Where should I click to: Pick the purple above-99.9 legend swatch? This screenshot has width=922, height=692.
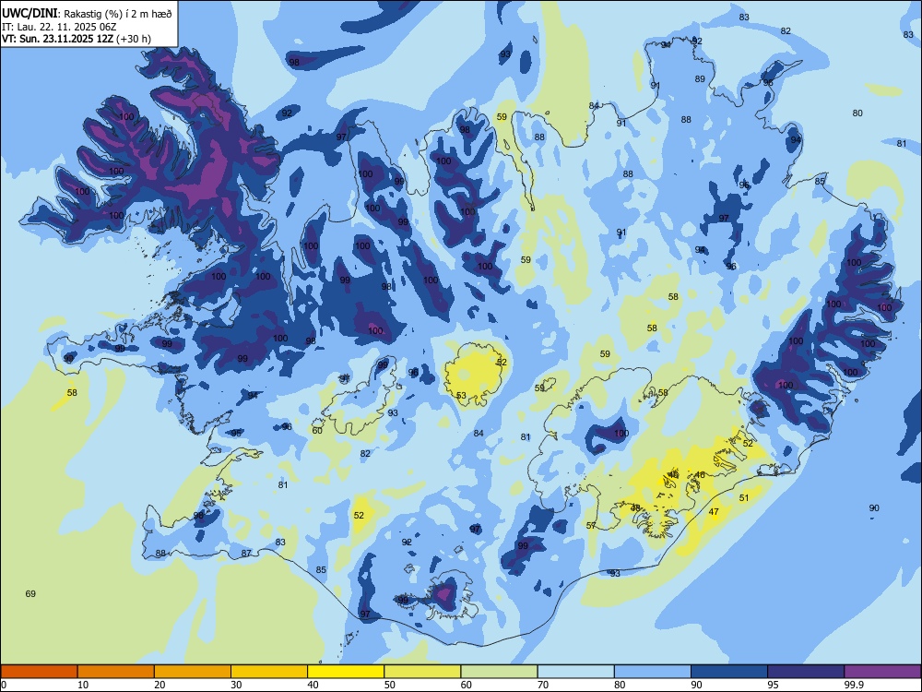pyautogui.click(x=882, y=672)
